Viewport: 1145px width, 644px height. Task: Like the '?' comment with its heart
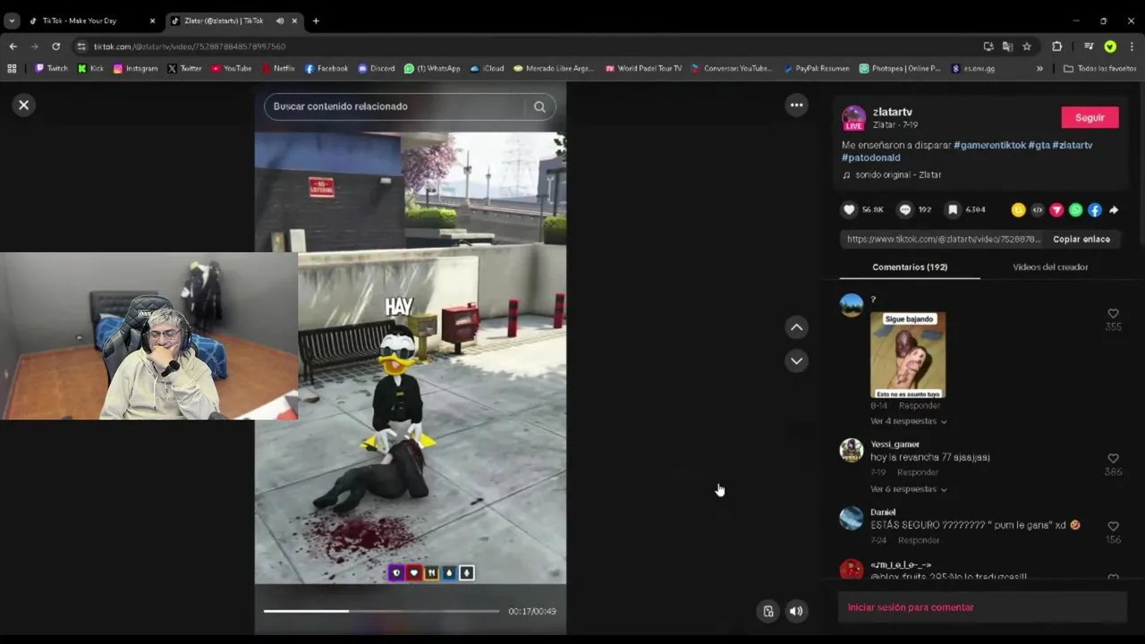1113,314
